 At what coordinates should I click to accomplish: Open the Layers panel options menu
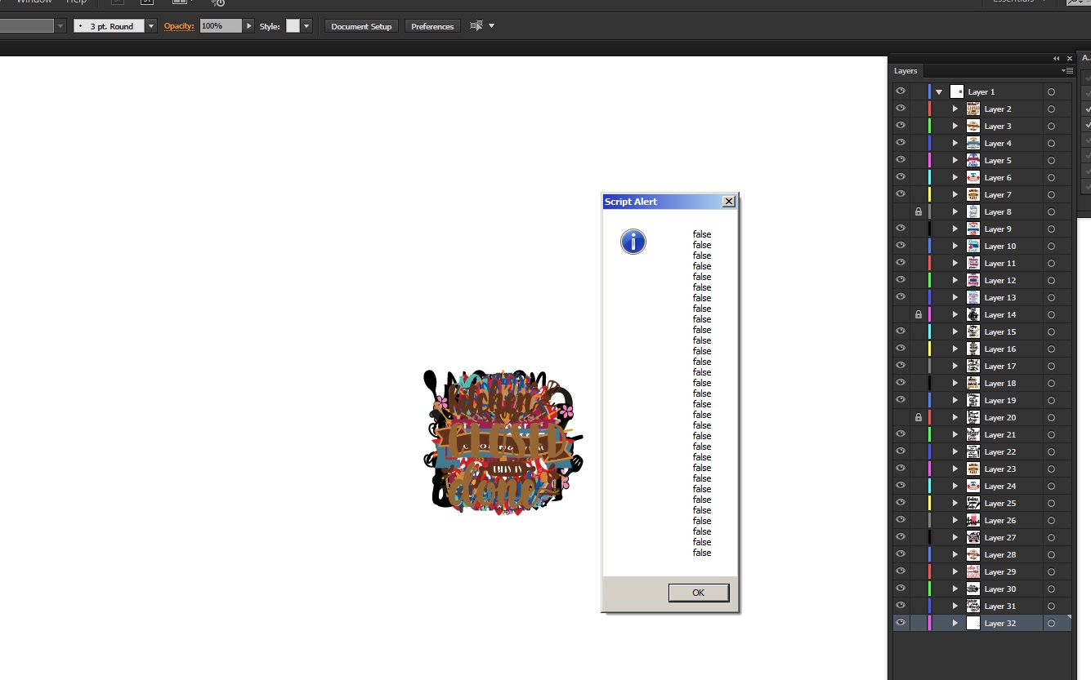(x=1067, y=71)
